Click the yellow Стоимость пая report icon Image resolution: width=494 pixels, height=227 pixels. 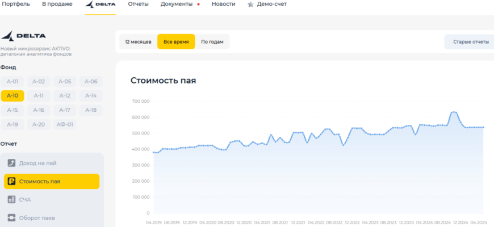pyautogui.click(x=11, y=182)
